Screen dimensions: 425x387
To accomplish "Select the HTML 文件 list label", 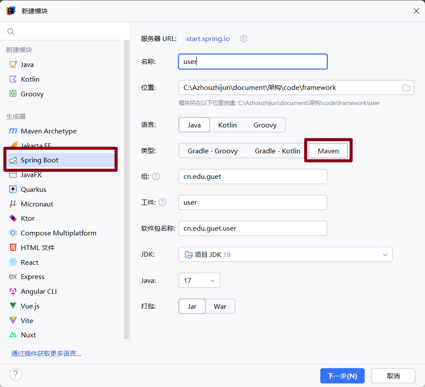I will 38,248.
